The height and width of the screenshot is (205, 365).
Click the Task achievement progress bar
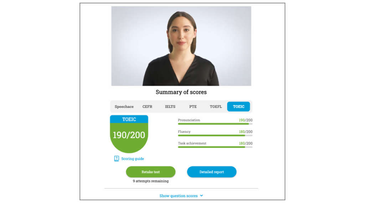coord(215,147)
